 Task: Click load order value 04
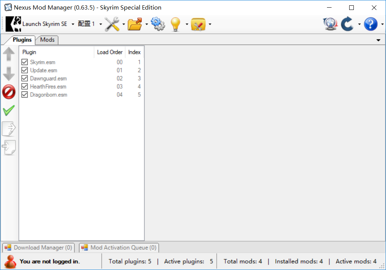click(x=120, y=94)
